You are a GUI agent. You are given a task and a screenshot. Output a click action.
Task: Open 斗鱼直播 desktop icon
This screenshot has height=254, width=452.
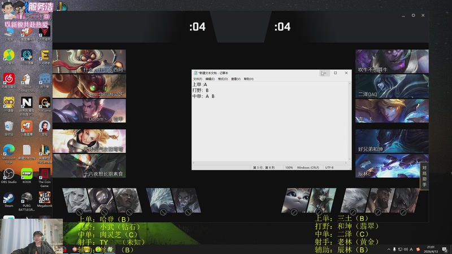coord(27,128)
